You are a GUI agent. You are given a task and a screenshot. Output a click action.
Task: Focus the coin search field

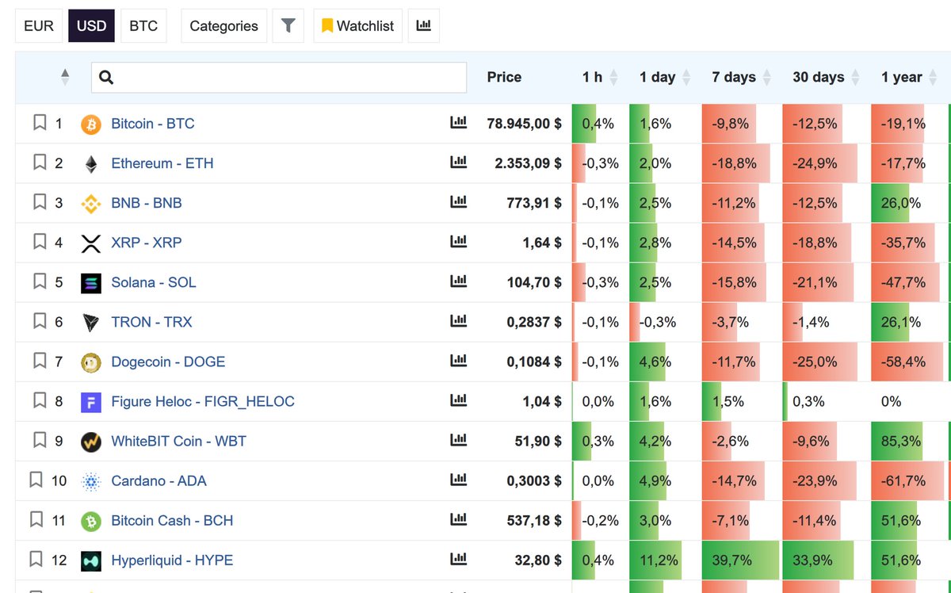(x=279, y=77)
